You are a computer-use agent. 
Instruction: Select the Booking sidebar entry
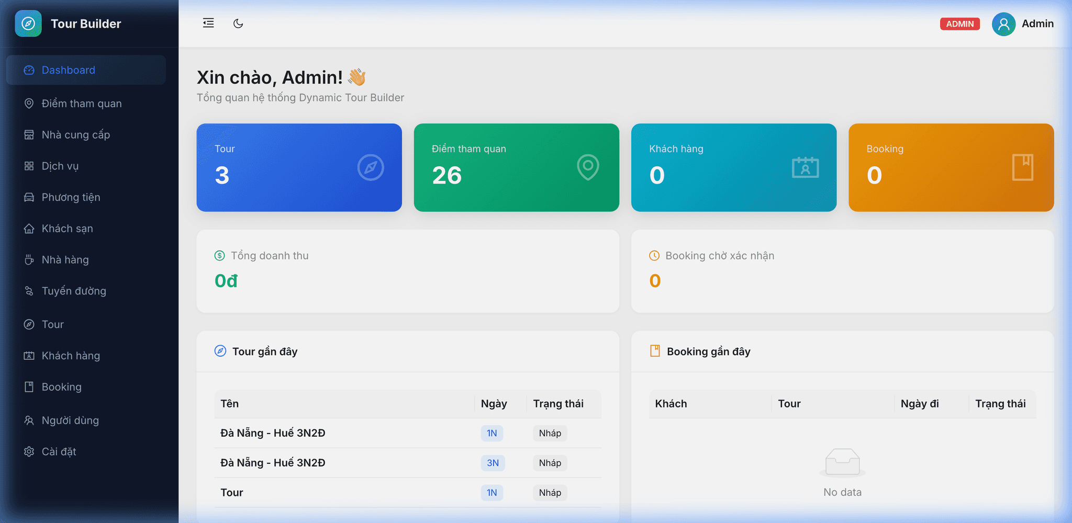click(61, 387)
